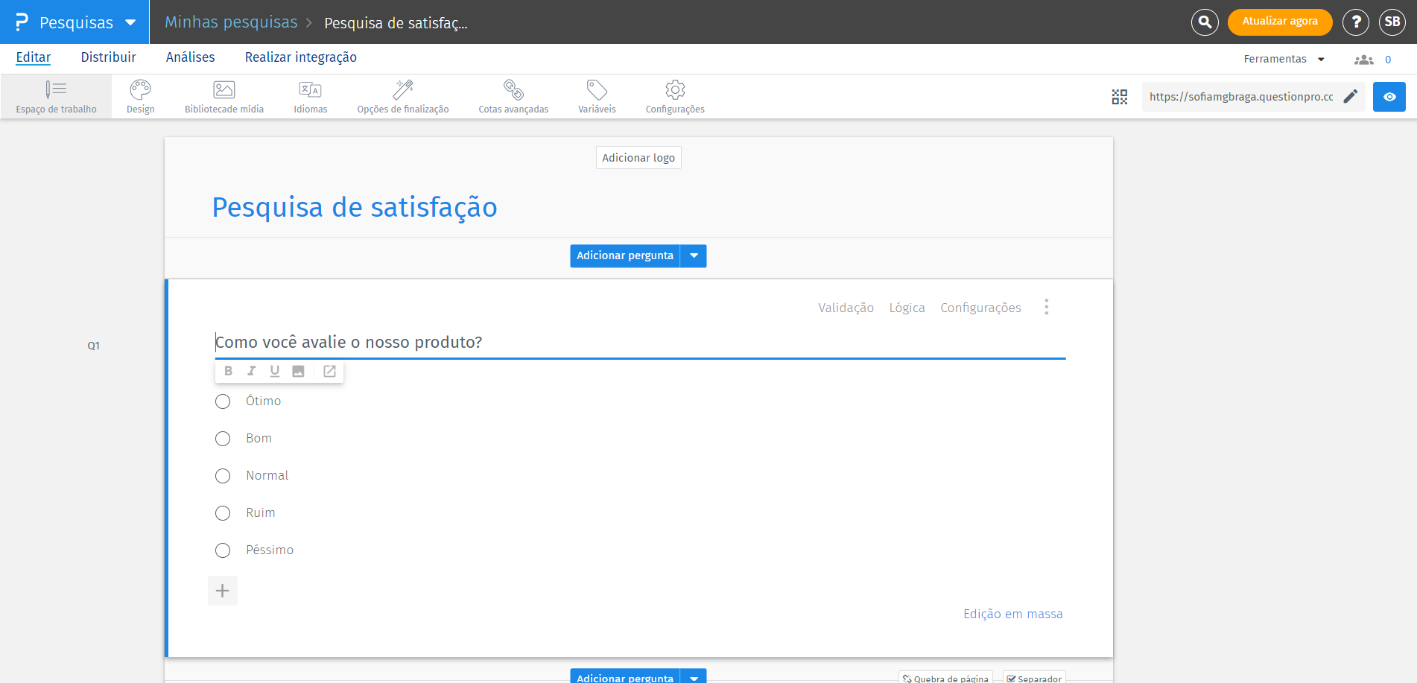This screenshot has width=1417, height=683.
Task: Preview survey with the eye button
Action: pos(1389,97)
